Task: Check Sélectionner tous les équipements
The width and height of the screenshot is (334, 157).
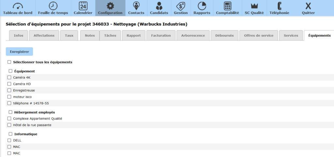Action: 9,62
